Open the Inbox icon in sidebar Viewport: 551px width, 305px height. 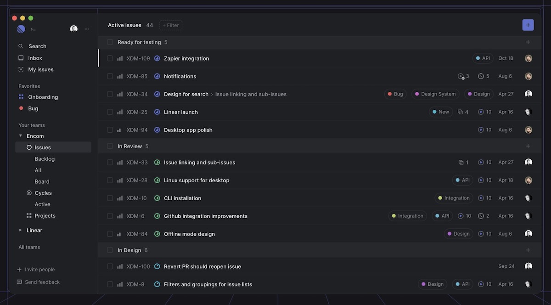click(20, 58)
